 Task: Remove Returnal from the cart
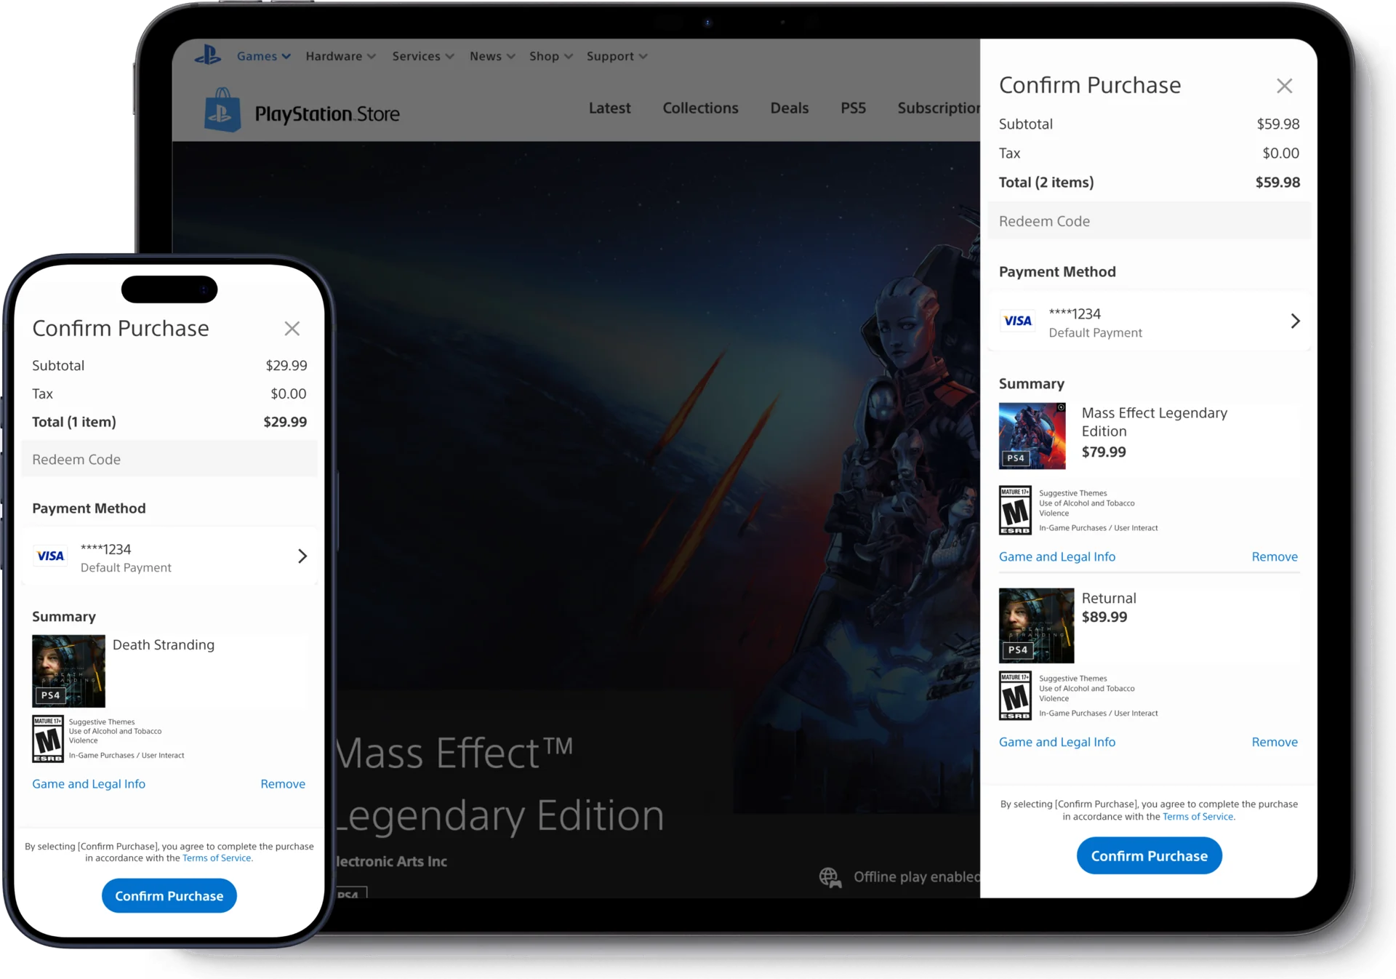coord(1274,743)
